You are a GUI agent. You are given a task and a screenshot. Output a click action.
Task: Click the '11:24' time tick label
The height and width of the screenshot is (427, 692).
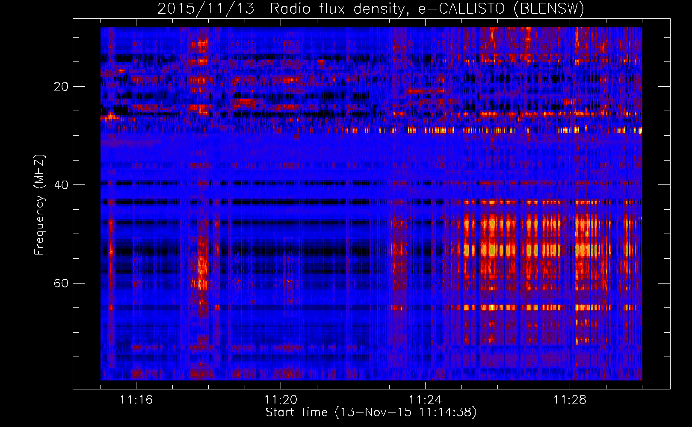[x=425, y=400]
